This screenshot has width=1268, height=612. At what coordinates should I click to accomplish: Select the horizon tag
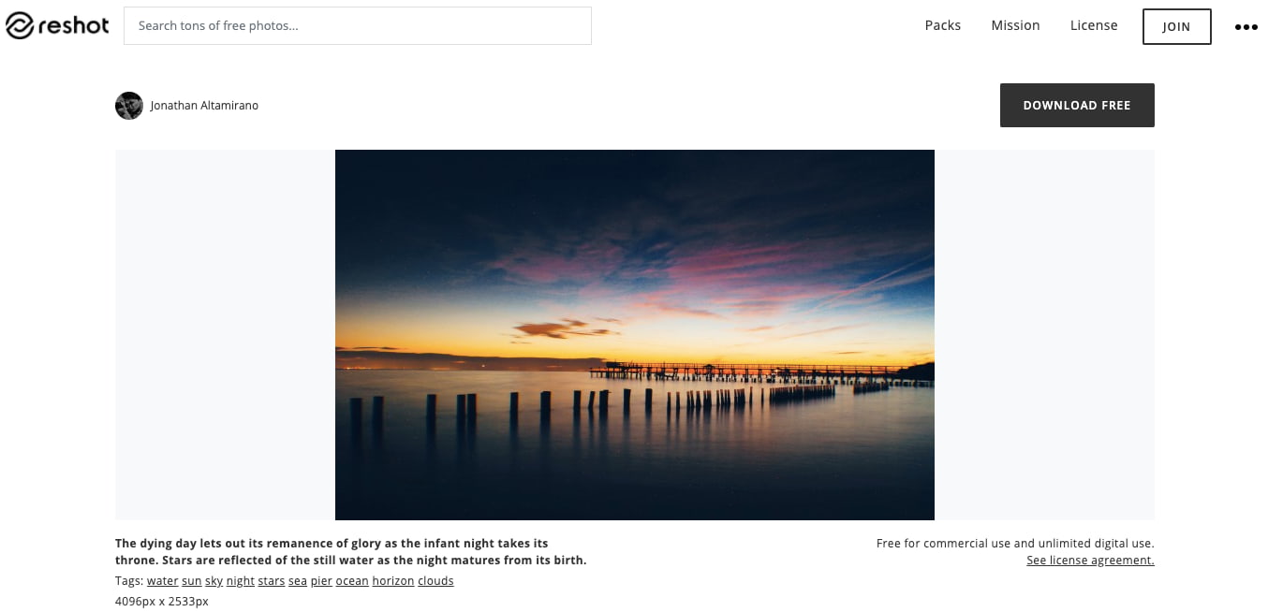pos(393,581)
